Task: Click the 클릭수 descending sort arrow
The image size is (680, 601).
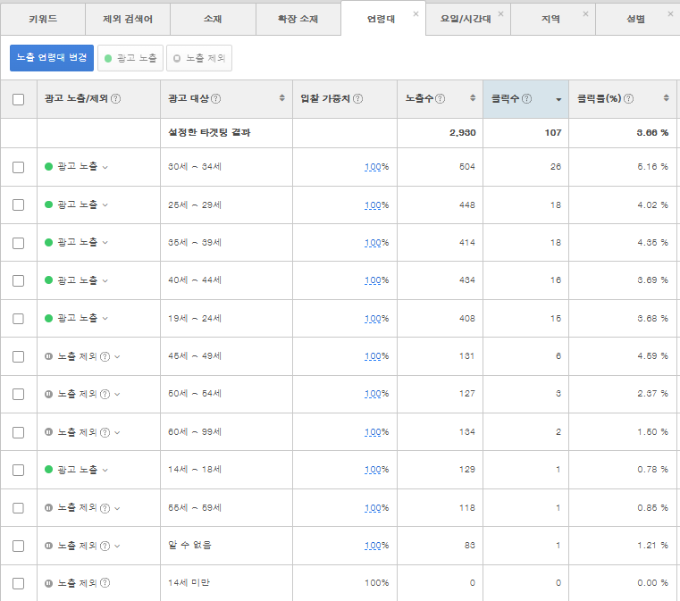Action: (x=558, y=100)
